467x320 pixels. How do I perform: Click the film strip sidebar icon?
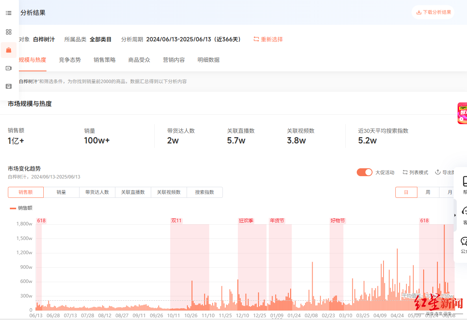9,86
